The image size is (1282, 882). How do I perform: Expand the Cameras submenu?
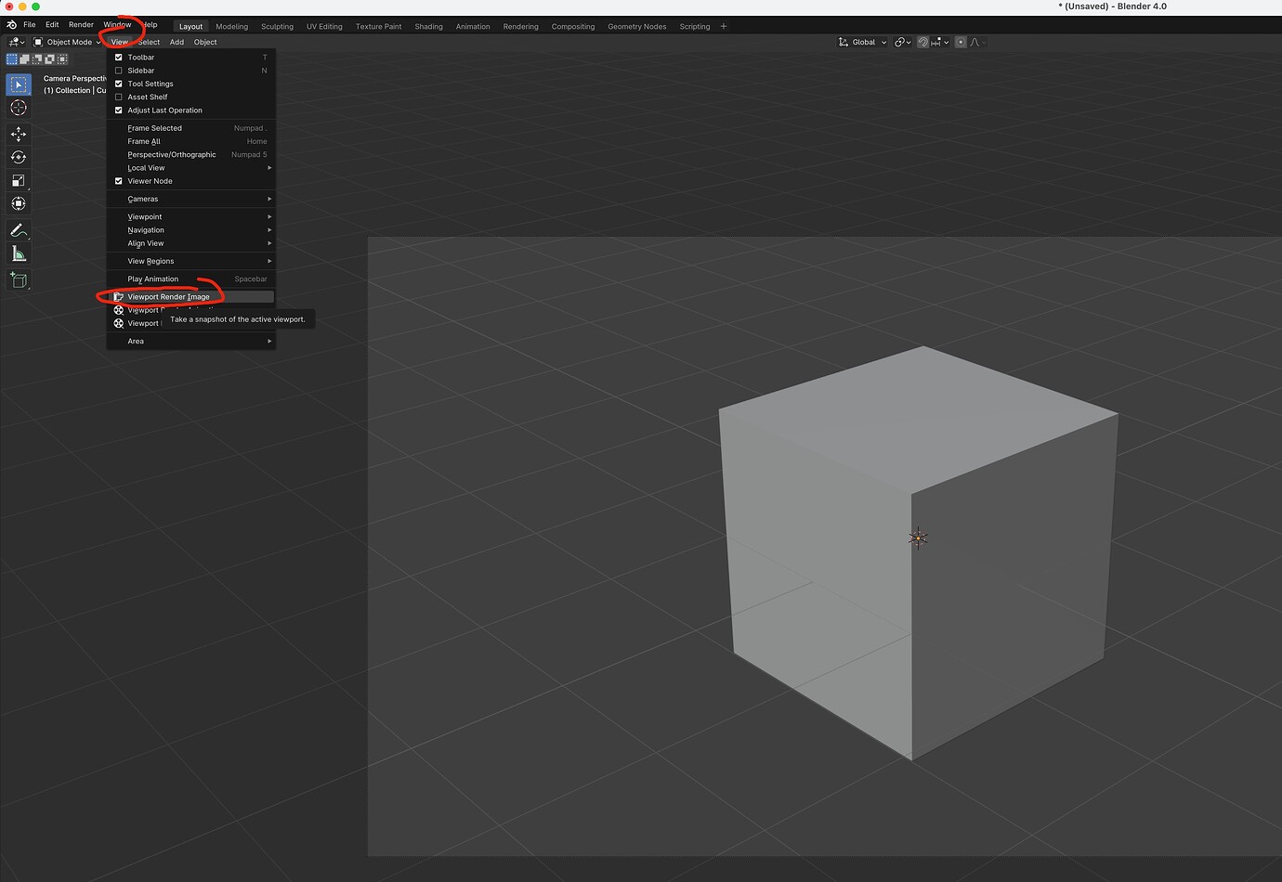[191, 199]
